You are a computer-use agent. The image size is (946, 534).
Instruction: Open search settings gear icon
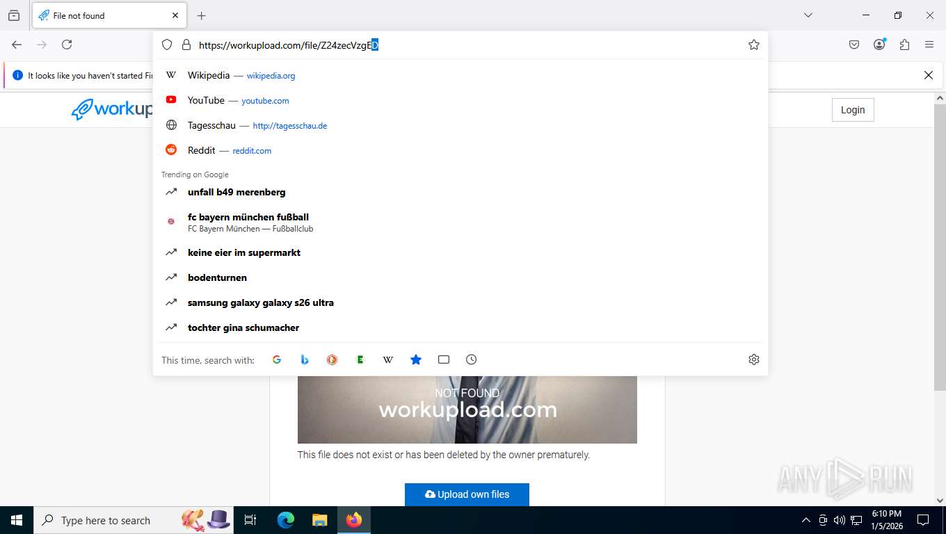click(x=754, y=359)
